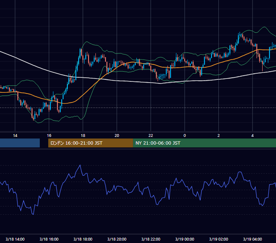Click the 3/18 22:00 time label
The width and height of the screenshot is (276, 243).
(x=151, y=239)
